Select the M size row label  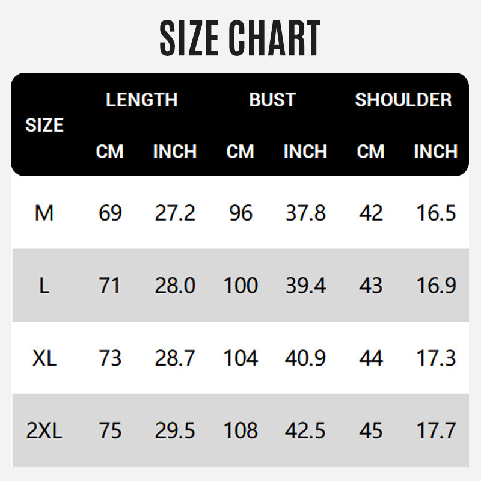click(44, 213)
